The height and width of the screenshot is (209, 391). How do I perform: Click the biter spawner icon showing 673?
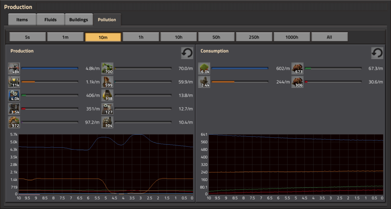297,69
